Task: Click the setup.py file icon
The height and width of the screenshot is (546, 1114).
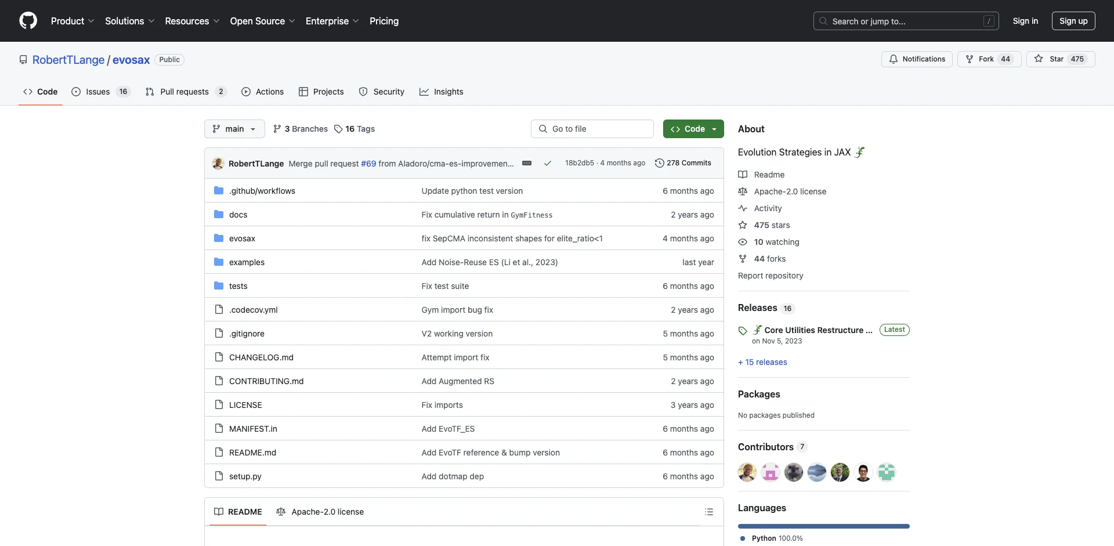Action: click(219, 476)
